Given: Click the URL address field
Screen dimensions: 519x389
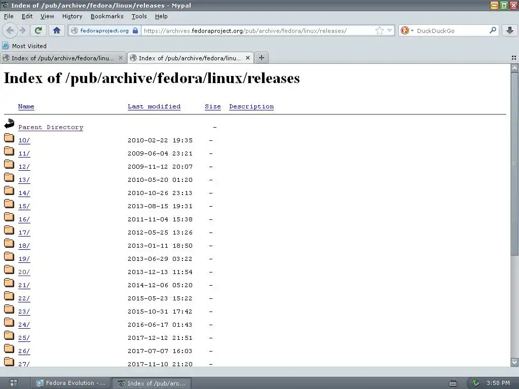Looking at the screenshot, I should coord(258,31).
